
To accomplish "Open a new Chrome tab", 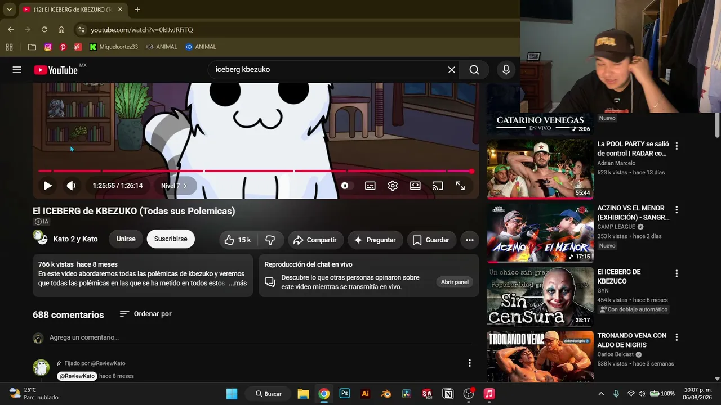I will tap(137, 10).
